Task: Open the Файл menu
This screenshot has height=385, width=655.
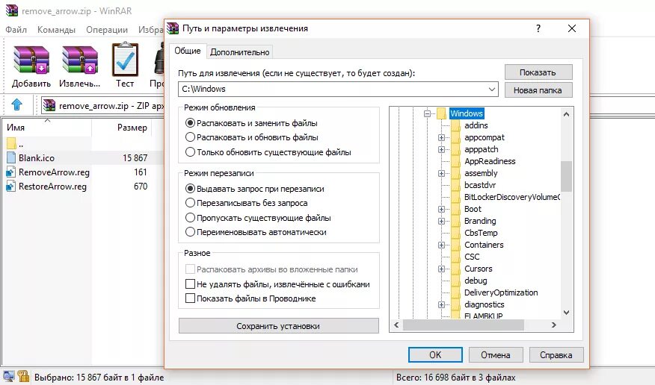Action: (16, 30)
